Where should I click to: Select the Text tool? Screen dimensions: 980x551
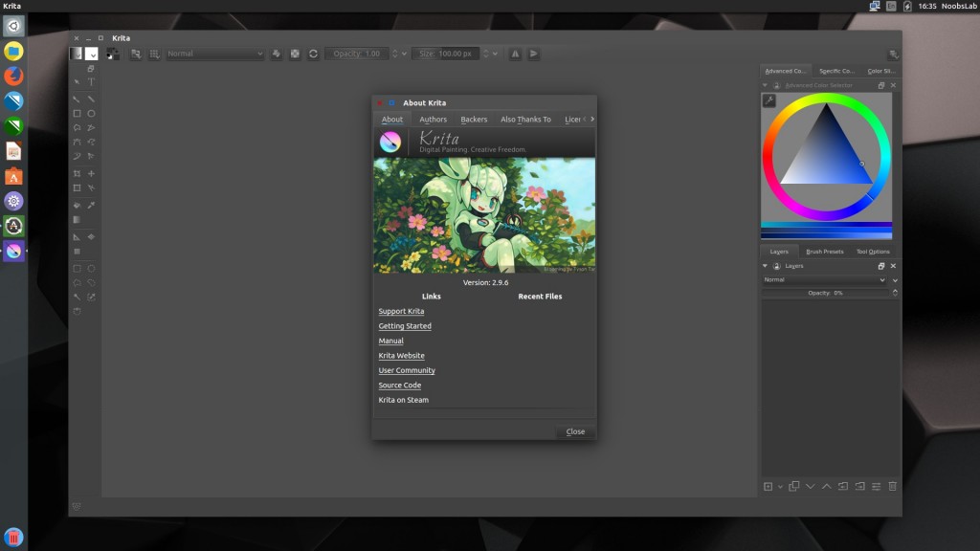point(93,80)
